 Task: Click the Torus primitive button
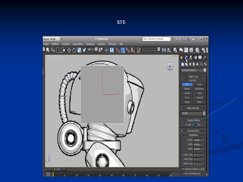click(x=187, y=98)
